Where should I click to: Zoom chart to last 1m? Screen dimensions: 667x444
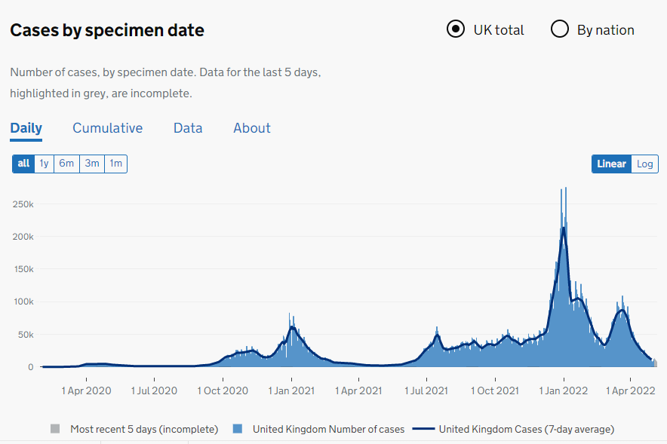[x=115, y=164]
